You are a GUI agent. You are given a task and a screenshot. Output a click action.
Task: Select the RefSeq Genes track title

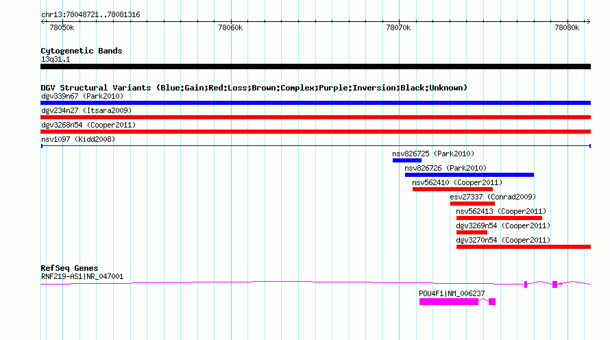[69, 268]
